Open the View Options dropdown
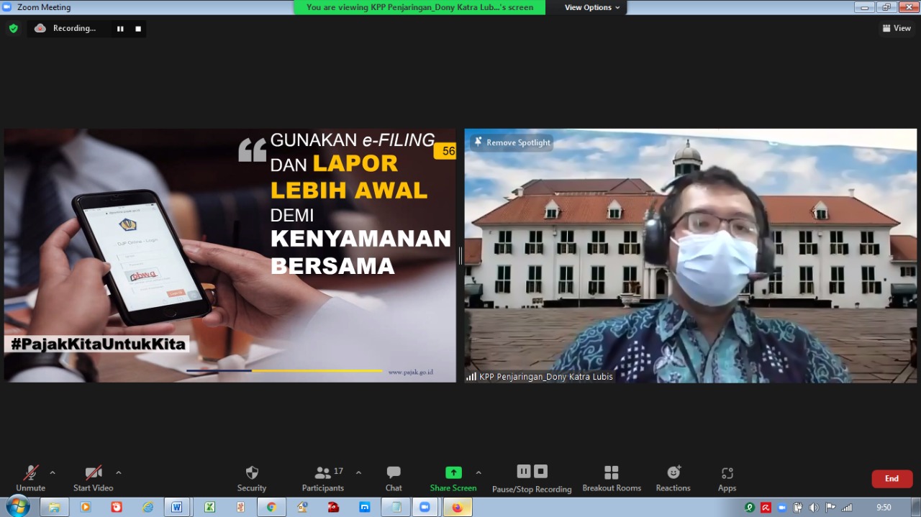This screenshot has height=517, width=921. 591,7
